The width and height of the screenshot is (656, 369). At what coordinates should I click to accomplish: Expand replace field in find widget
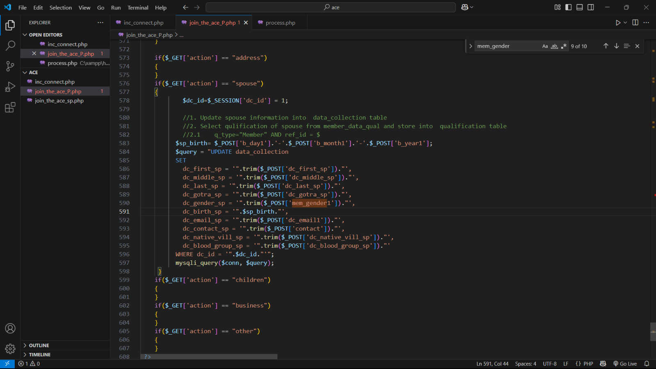tap(471, 46)
